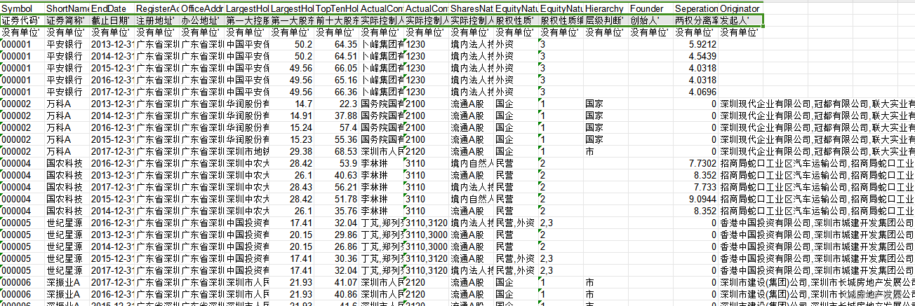Image resolution: width=915 pixels, height=306 pixels.
Task: Click the cell with value 29.38
Action: point(292,151)
